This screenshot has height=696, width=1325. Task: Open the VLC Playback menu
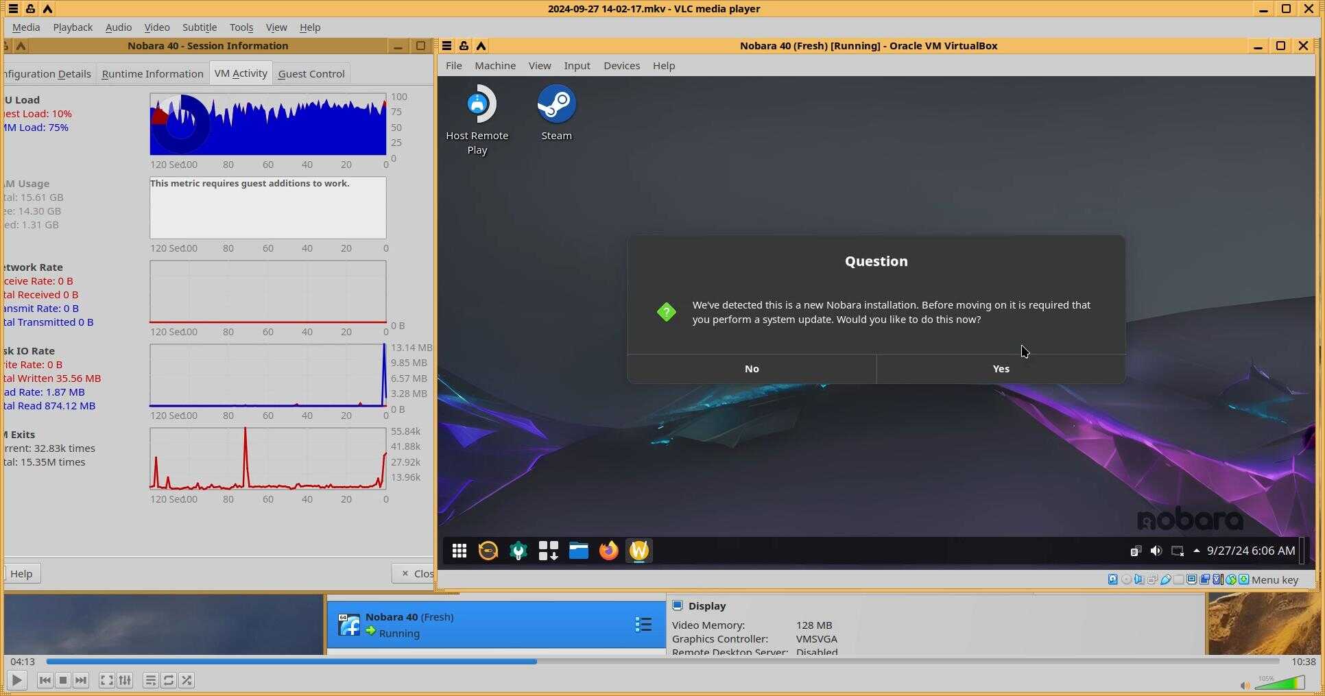click(x=73, y=27)
